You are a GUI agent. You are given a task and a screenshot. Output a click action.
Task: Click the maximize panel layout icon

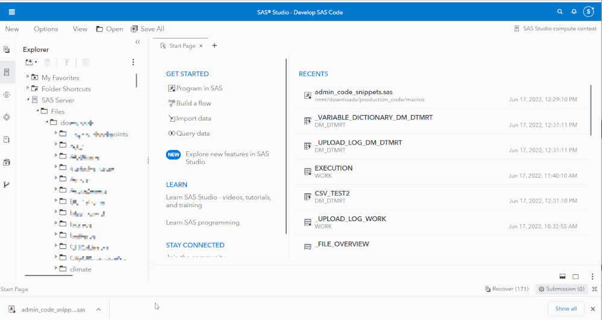575,276
